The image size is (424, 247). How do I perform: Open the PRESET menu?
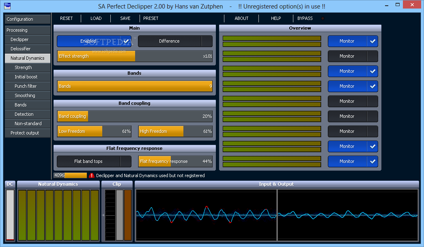coord(151,18)
